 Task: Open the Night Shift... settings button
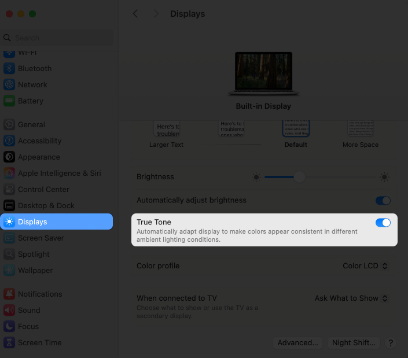click(x=354, y=342)
